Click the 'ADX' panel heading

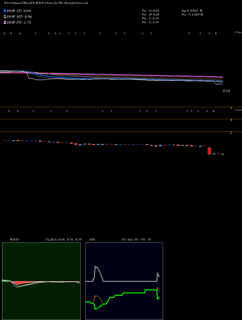[92, 240]
